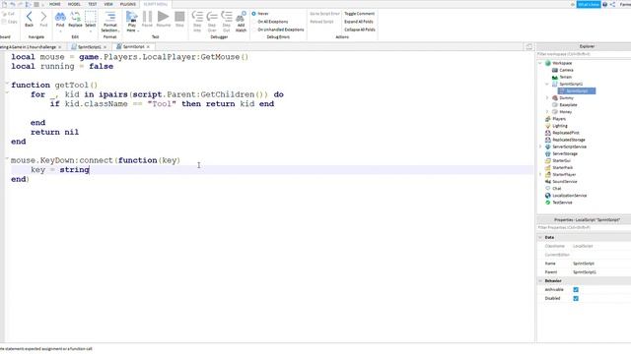Open the TEST ribbon tab
631x354 pixels.
93,4
